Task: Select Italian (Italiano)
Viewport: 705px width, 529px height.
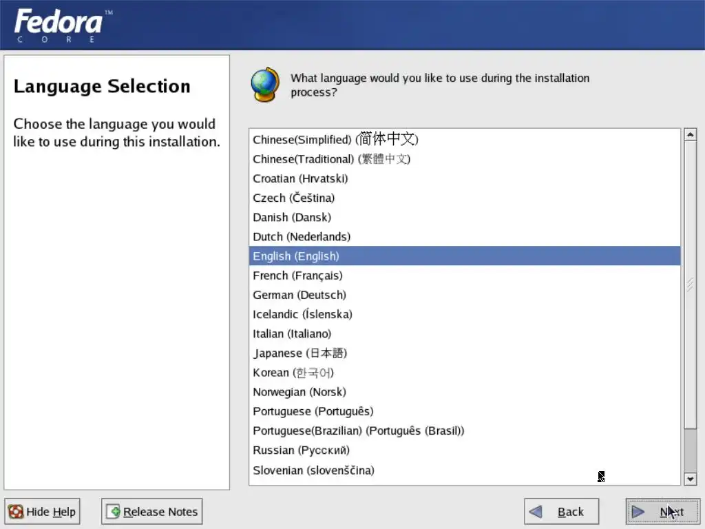Action: [465, 334]
